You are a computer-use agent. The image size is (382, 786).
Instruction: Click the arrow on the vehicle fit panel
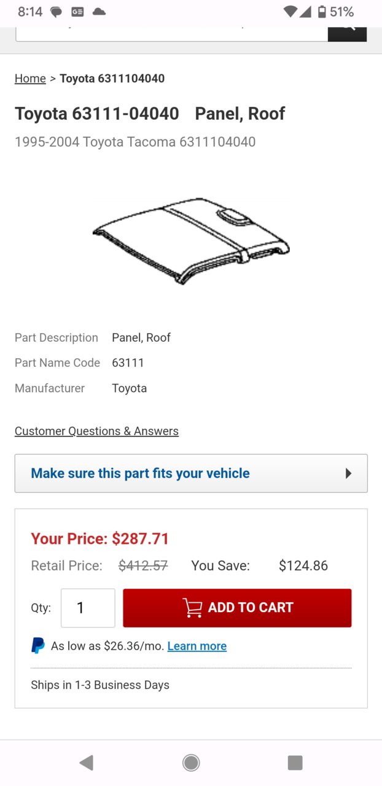pyautogui.click(x=348, y=473)
